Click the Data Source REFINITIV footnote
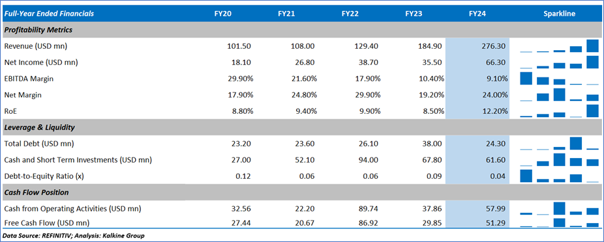This screenshot has height=242, width=604. click(x=74, y=235)
